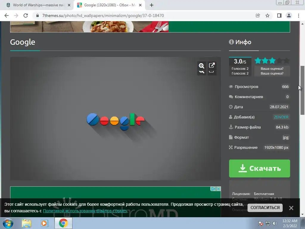Viewport: 305px width, 229px height.
Task: Go back to the previous page
Action: [x=7, y=16]
